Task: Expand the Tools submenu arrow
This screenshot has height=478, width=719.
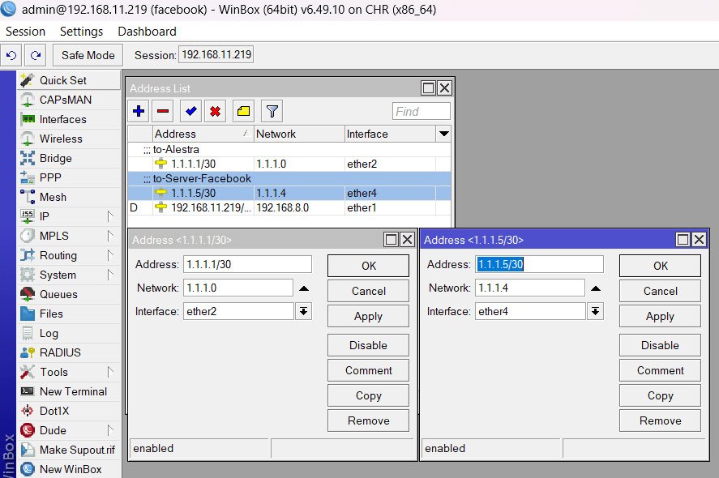Action: click(x=110, y=372)
